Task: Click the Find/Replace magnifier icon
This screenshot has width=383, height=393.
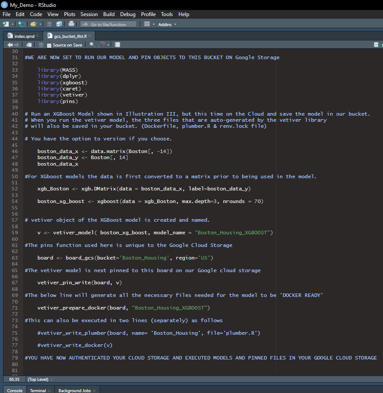Action: [x=92, y=45]
